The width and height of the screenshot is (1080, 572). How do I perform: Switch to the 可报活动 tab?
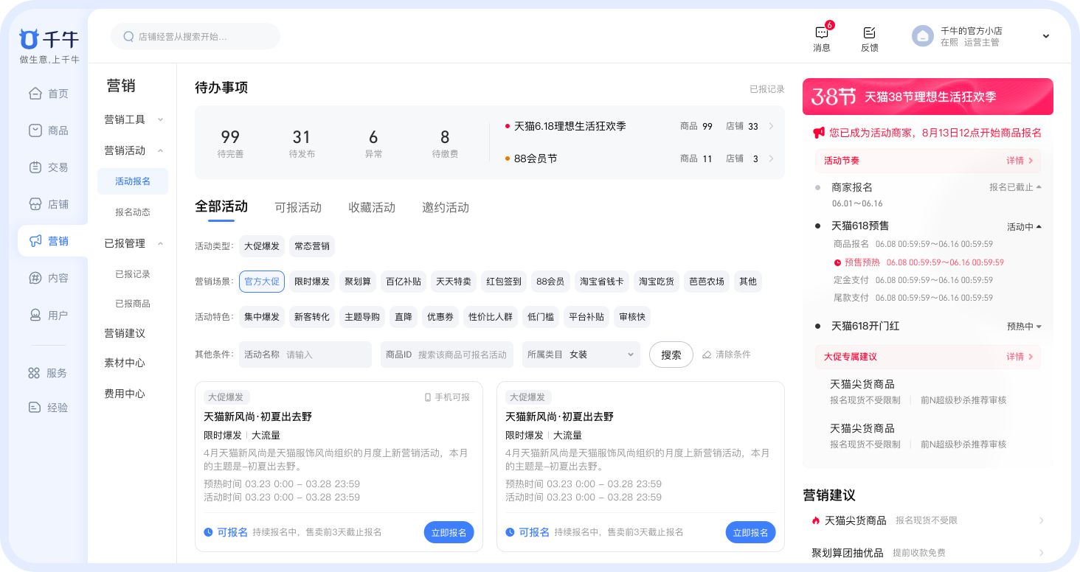(298, 207)
